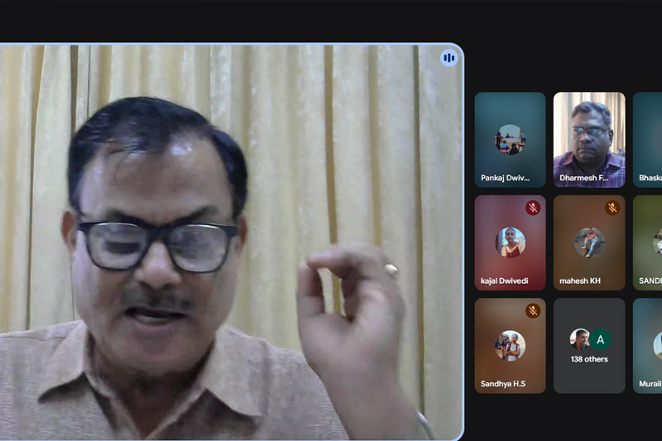Select the main speaker video tile

tap(232, 242)
